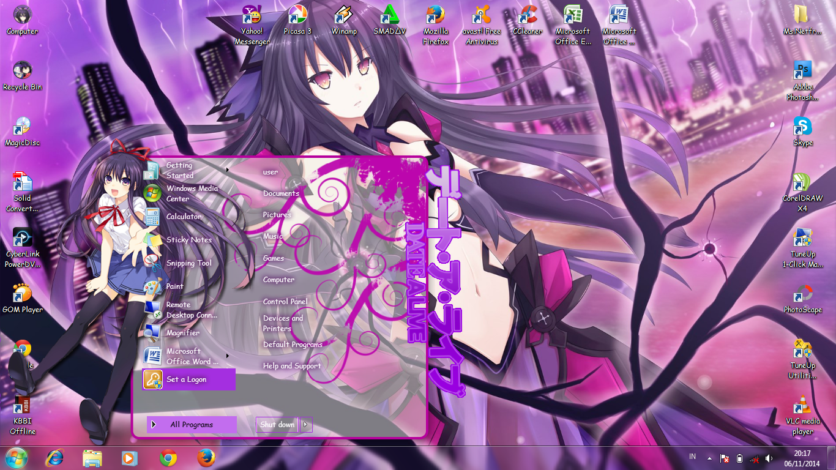Launch Sticky Notes from the Start menu

188,240
